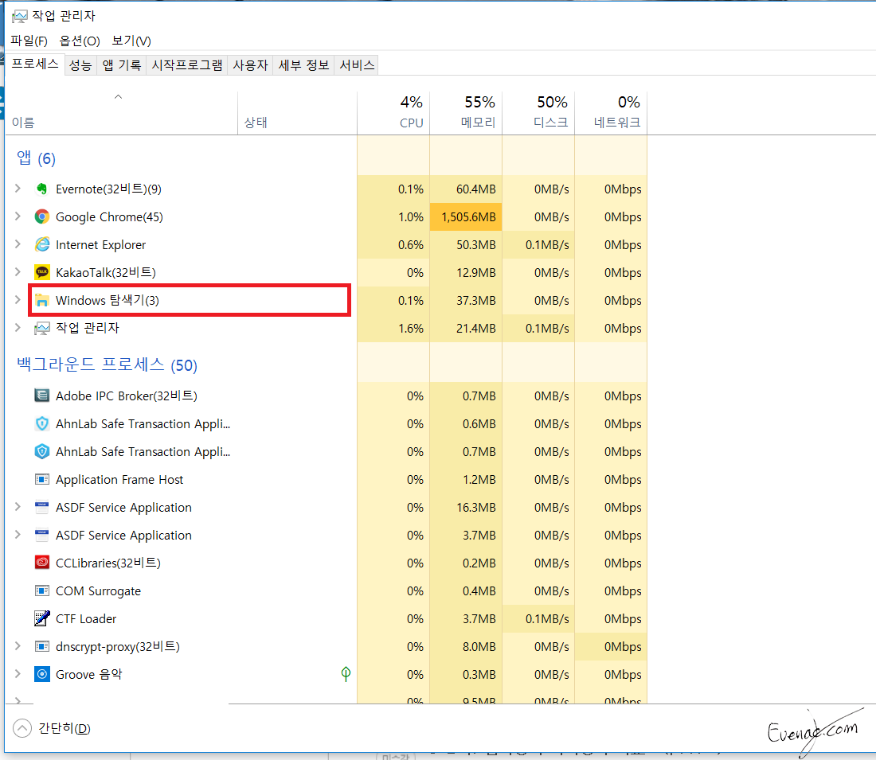Screen dimensions: 876x760
Task: Click the Task Manager title bar icon
Action: point(20,16)
